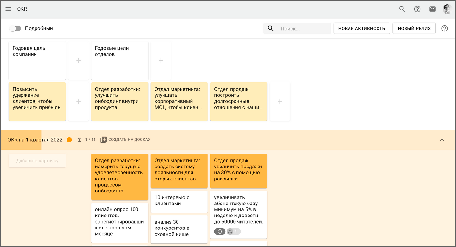456x247 pixels.
Task: Click the НОВЫЙ РЕЛИЗ button
Action: 414,28
